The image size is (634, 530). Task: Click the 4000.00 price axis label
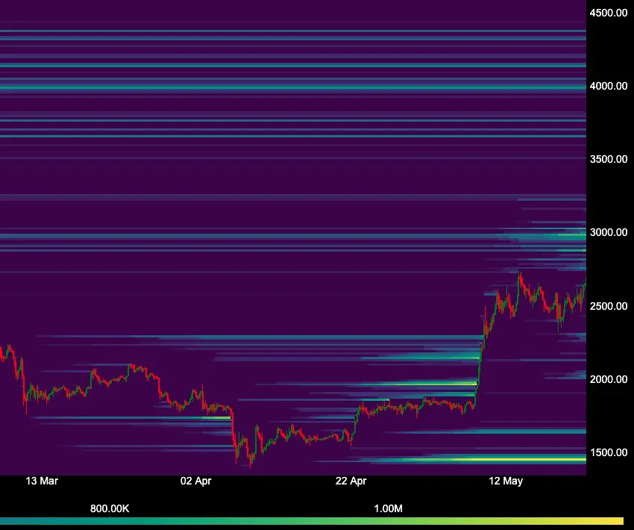(609, 86)
